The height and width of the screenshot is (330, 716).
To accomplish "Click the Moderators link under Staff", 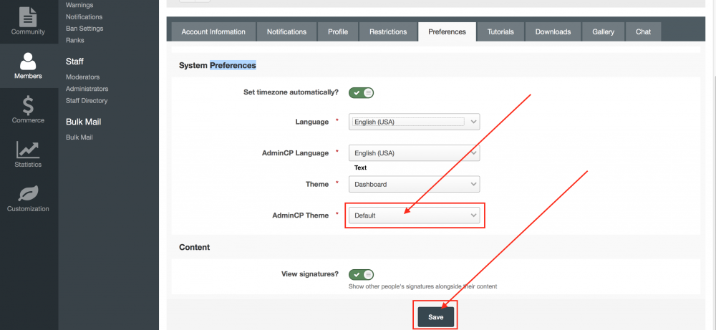I will pyautogui.click(x=82, y=77).
